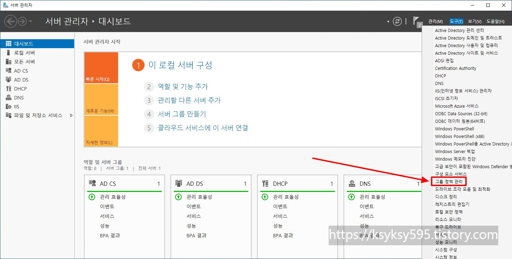Viewport: 512px width, 259px height.
Task: Choose Windows PowerShell (x86) entry
Action: (x=460, y=136)
